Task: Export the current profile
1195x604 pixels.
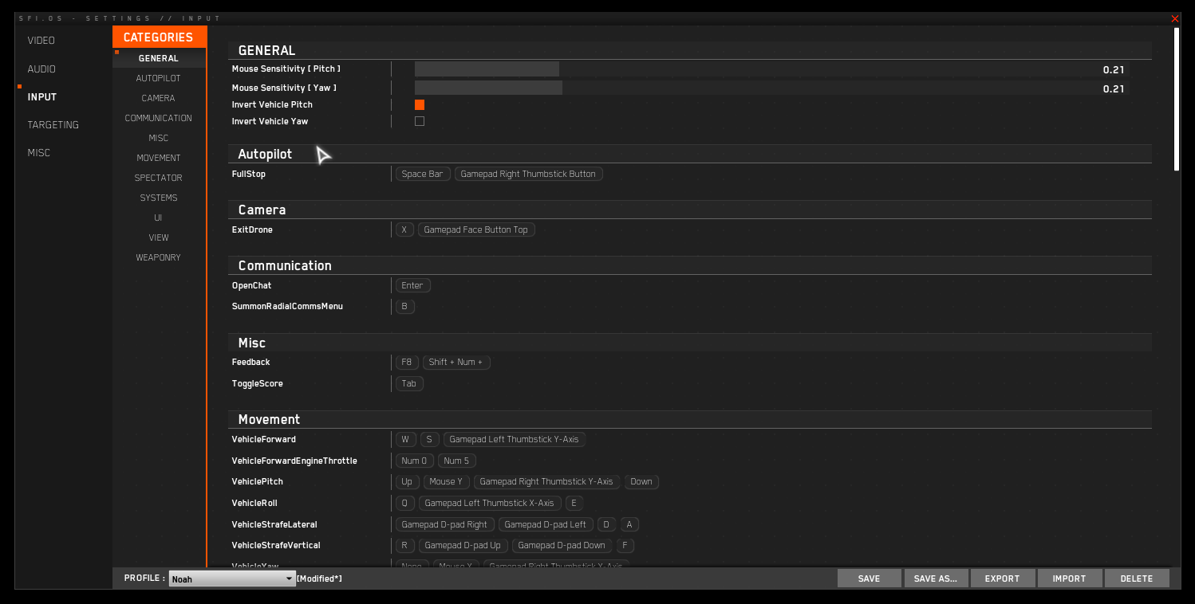Action: tap(1002, 579)
